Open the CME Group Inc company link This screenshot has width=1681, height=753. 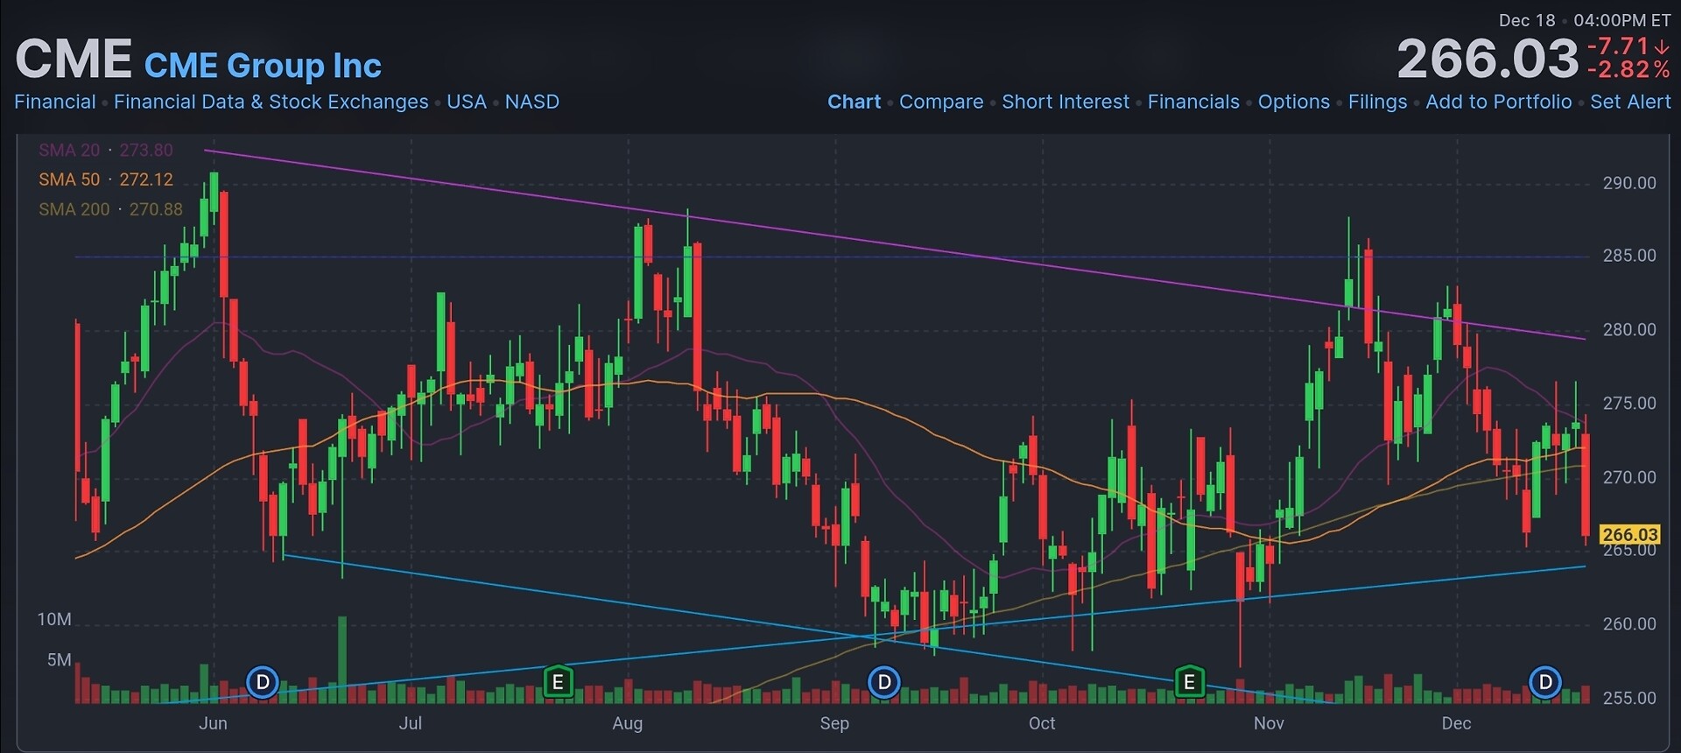263,66
